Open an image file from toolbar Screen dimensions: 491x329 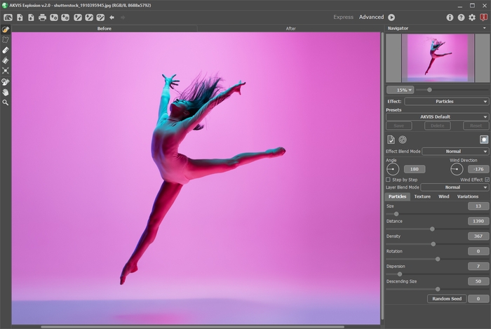click(x=20, y=18)
